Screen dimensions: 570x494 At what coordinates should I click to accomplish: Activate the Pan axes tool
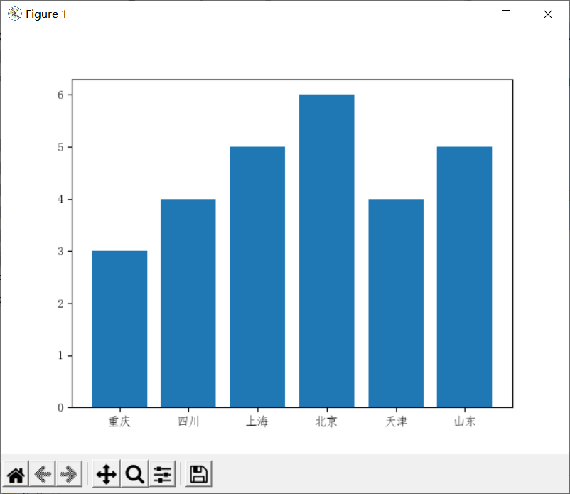[x=106, y=474]
